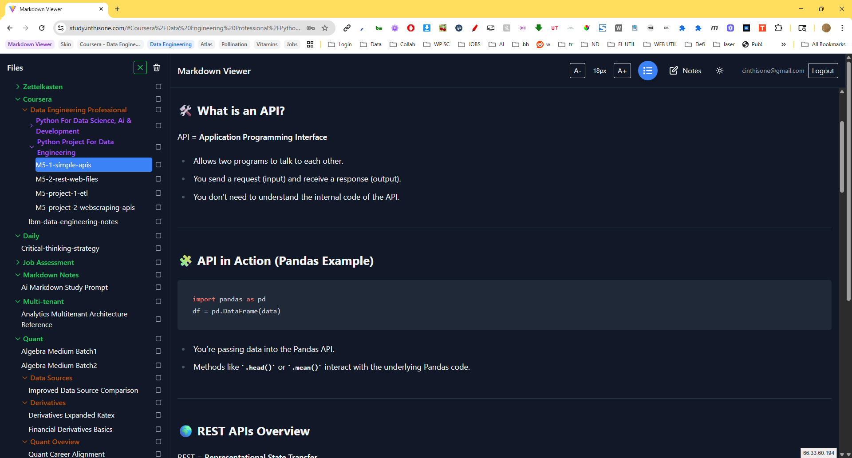Click the browser address bar URL
Viewport: 852px width, 458px height.
coord(184,28)
